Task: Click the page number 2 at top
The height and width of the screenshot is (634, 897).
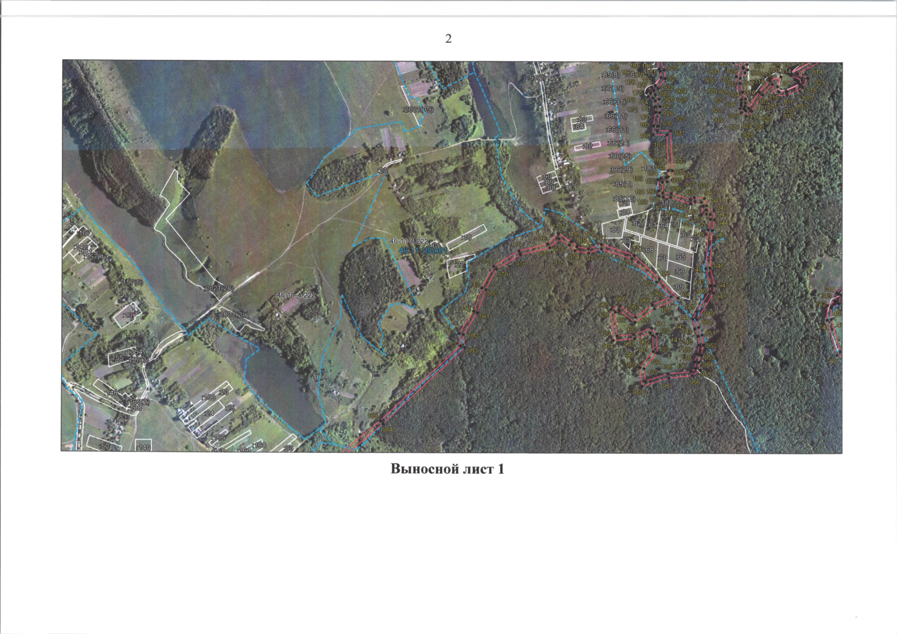Action: [448, 39]
